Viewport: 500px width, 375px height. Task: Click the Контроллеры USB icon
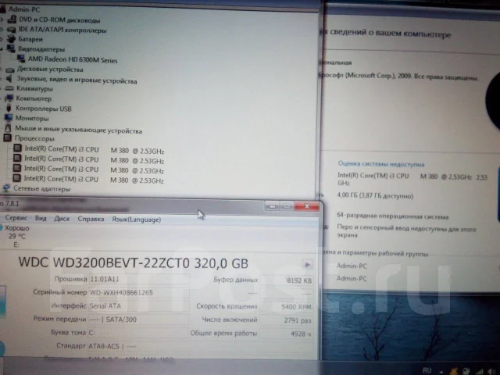tap(9, 108)
